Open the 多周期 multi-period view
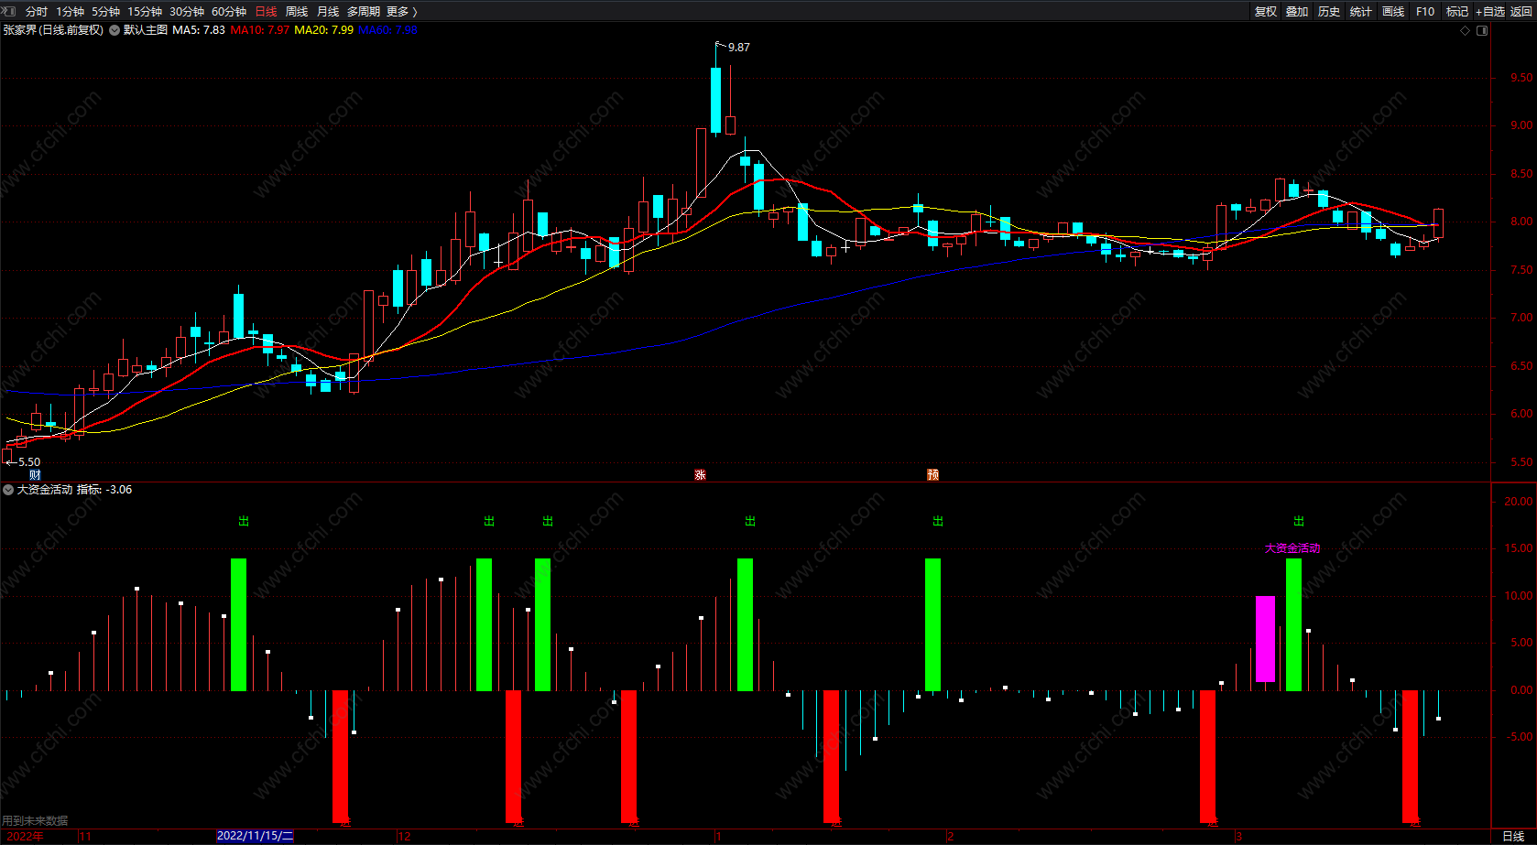This screenshot has width=1537, height=845. click(x=363, y=12)
